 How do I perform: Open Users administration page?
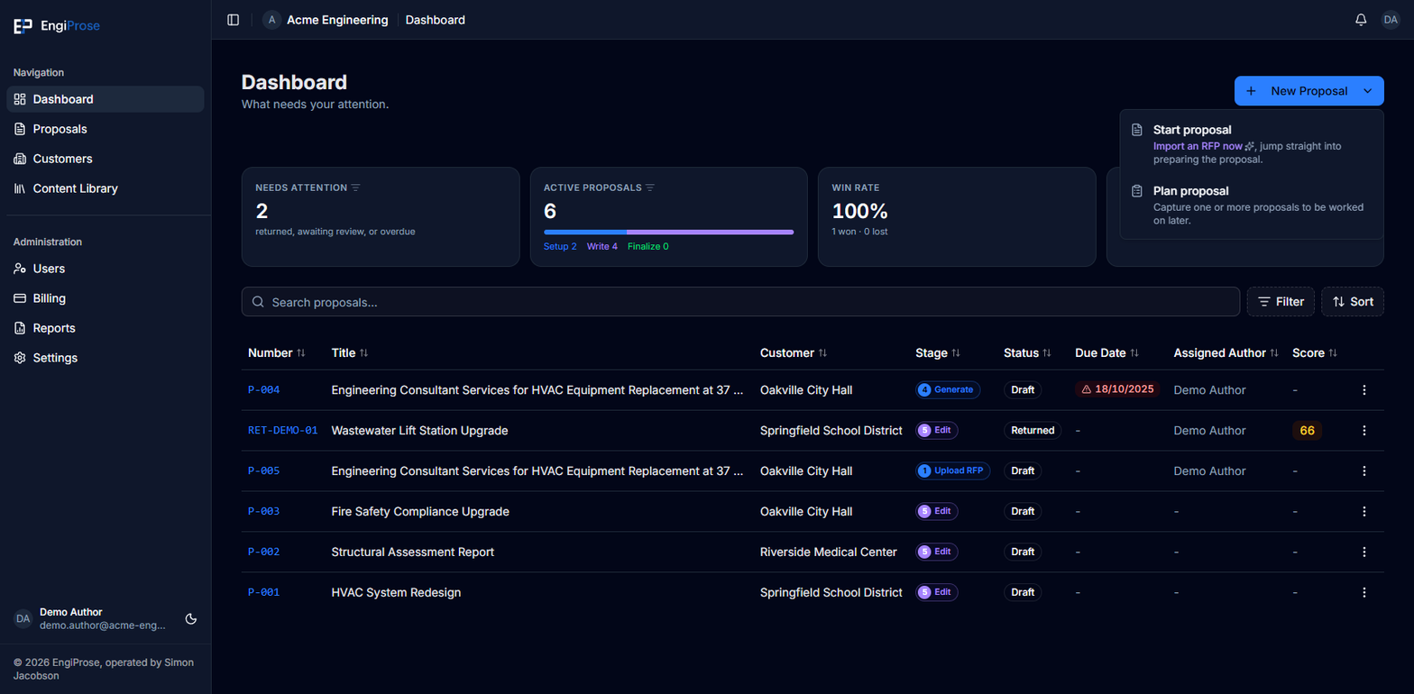coord(106,269)
